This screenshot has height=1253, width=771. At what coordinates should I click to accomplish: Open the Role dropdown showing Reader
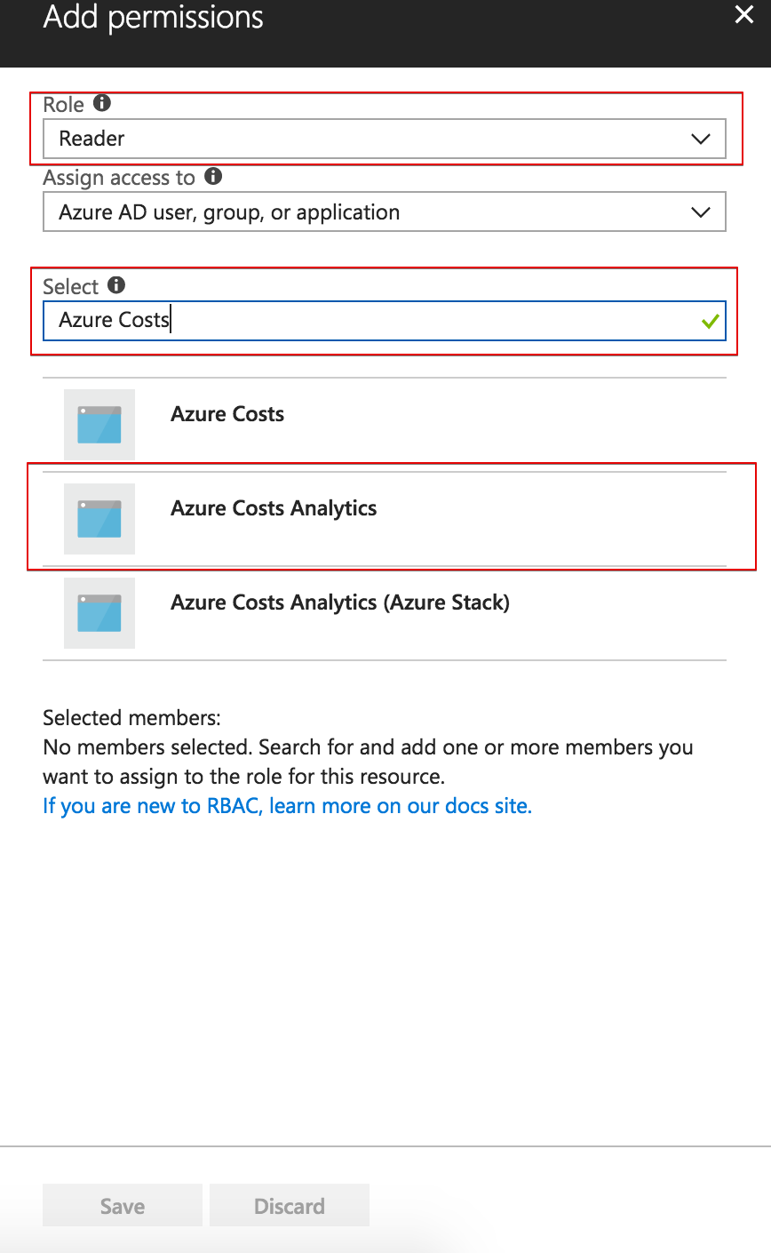[385, 139]
